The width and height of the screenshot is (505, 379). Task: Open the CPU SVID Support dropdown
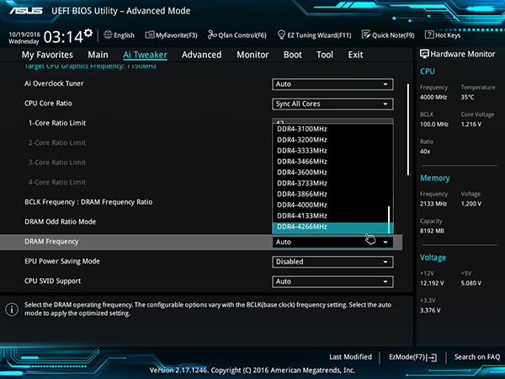click(x=332, y=281)
